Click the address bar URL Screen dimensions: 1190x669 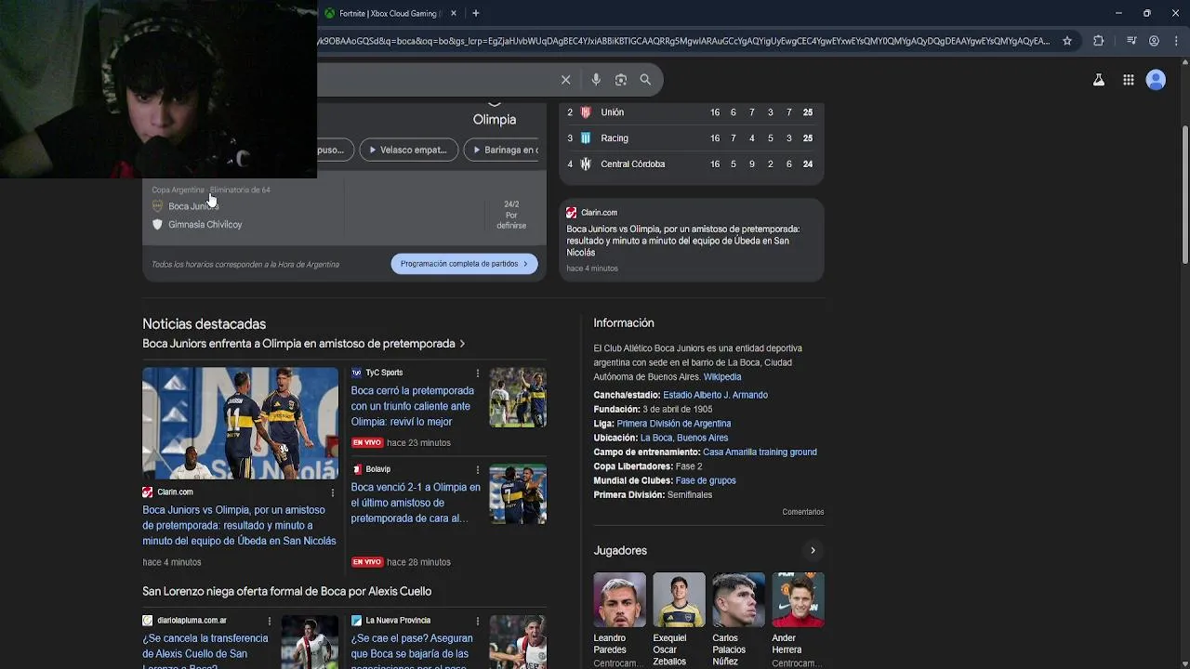(683, 41)
